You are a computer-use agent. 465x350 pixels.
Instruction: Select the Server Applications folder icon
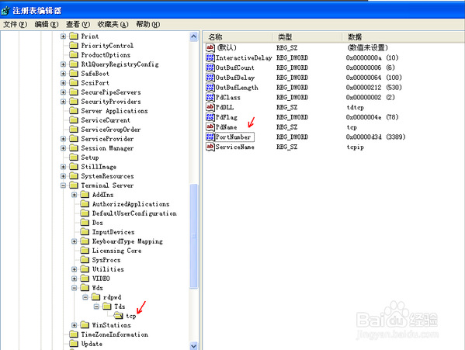click(x=74, y=110)
